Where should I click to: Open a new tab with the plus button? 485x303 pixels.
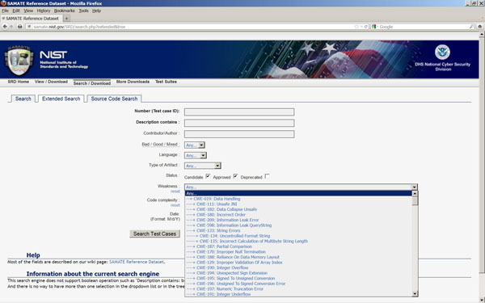click(x=66, y=19)
